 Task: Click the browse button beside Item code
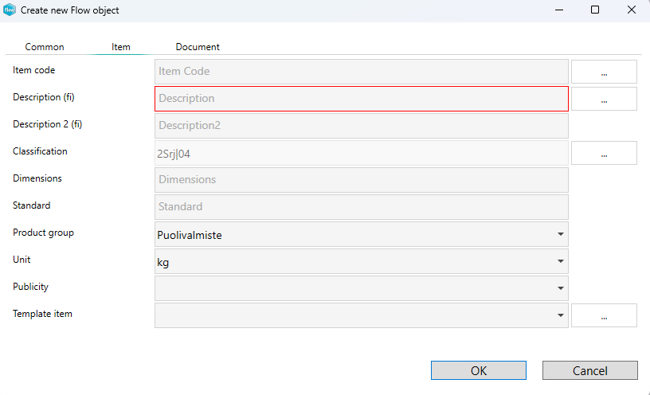[x=604, y=72]
